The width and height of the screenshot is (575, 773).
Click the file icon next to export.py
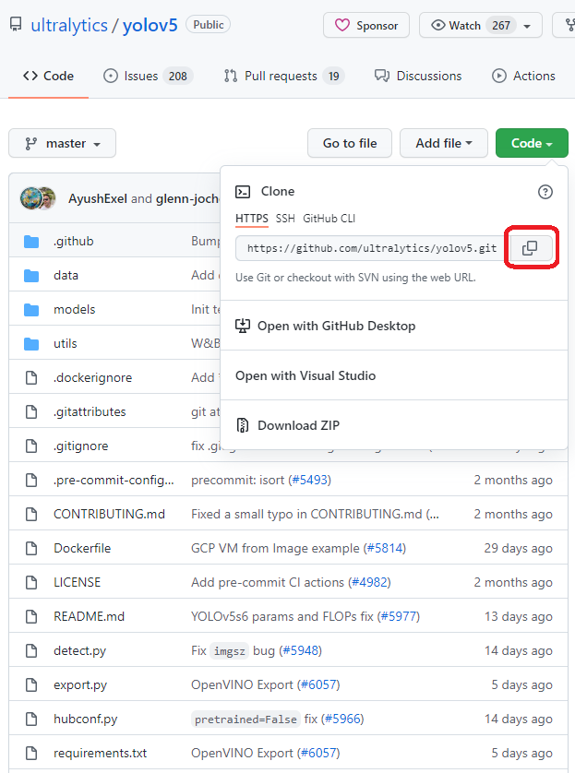(31, 684)
